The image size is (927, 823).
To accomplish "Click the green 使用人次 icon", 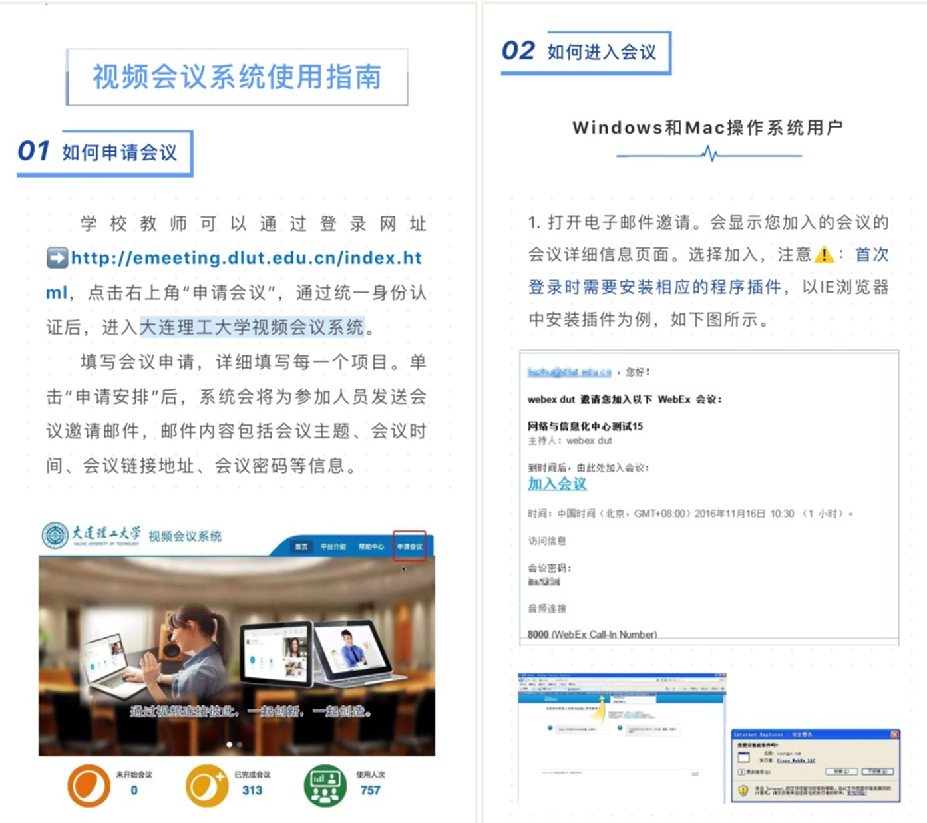I will click(325, 786).
